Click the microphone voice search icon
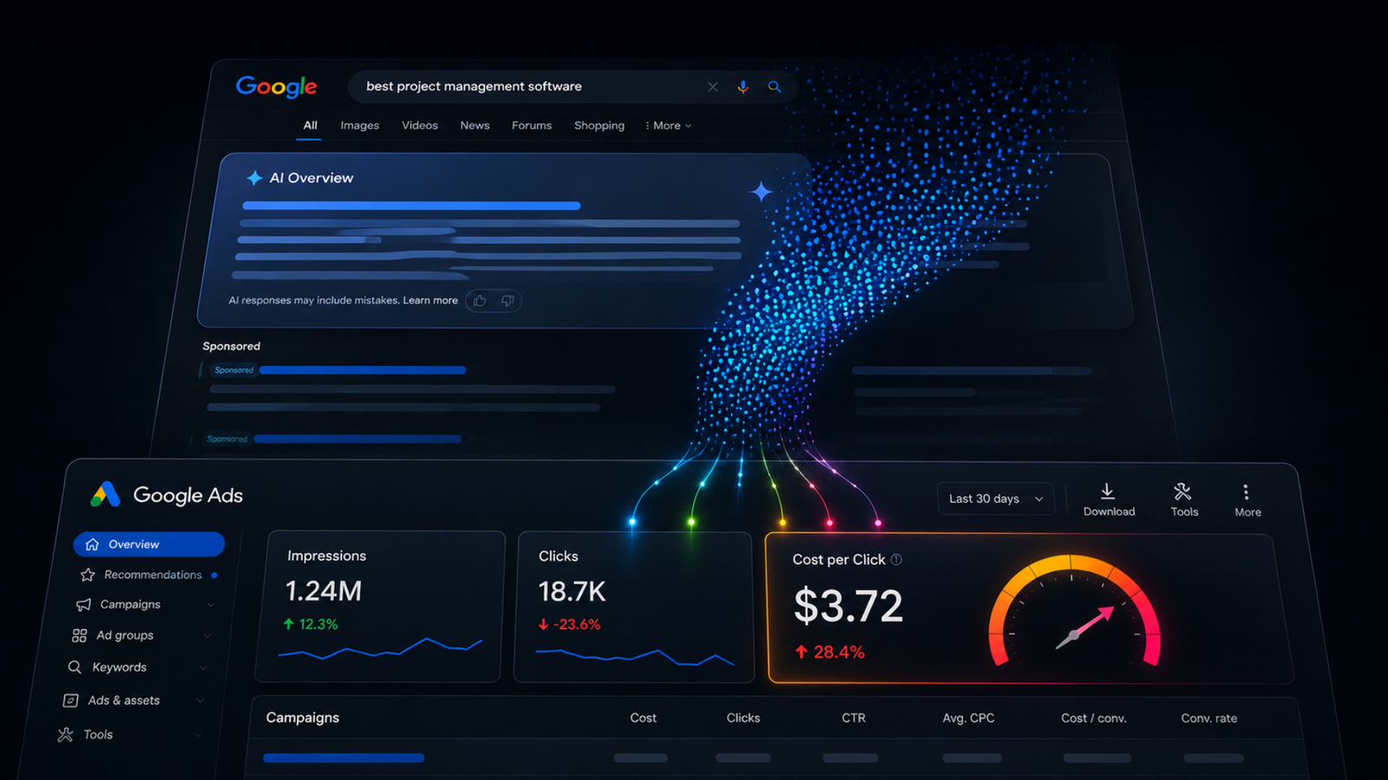This screenshot has width=1388, height=780. [x=743, y=87]
